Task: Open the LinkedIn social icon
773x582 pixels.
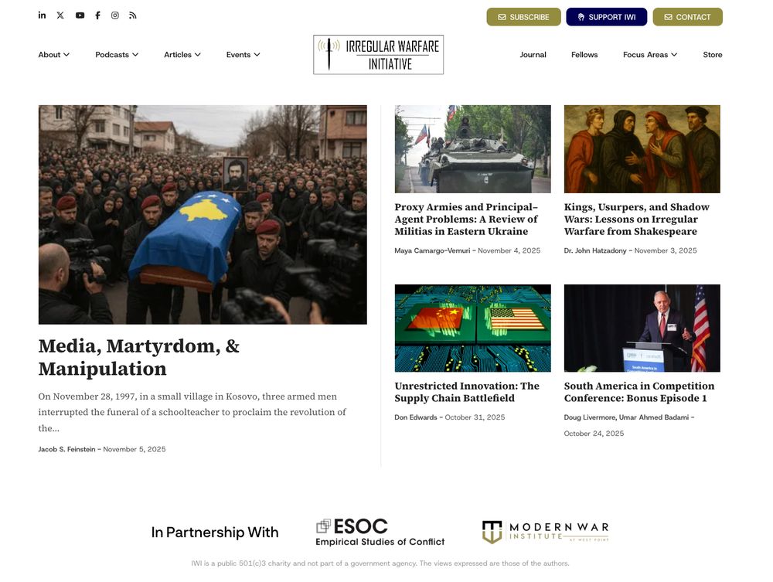Action: (42, 15)
